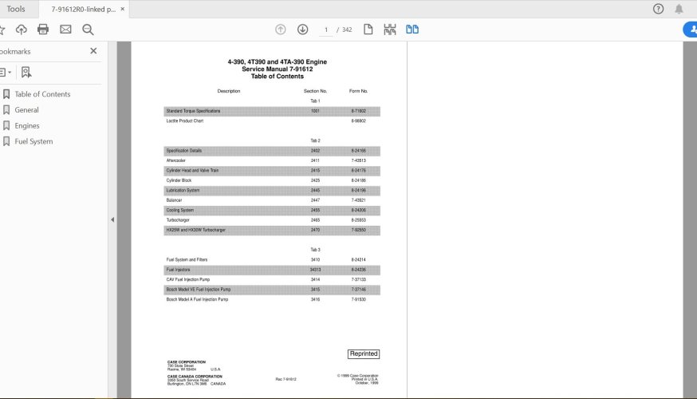The width and height of the screenshot is (697, 399).
Task: Close the Bookmarks panel
Action: [x=93, y=51]
